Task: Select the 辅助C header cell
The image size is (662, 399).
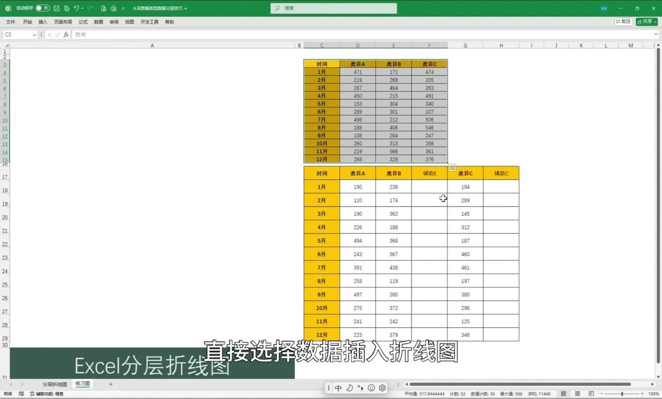Action: (501, 173)
